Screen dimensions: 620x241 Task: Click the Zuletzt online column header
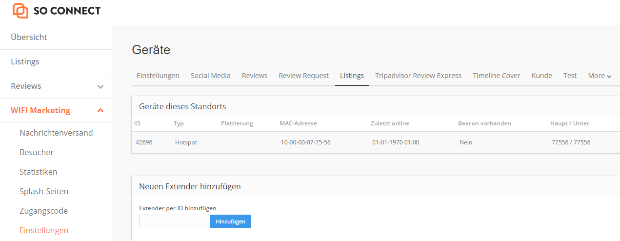pos(390,123)
